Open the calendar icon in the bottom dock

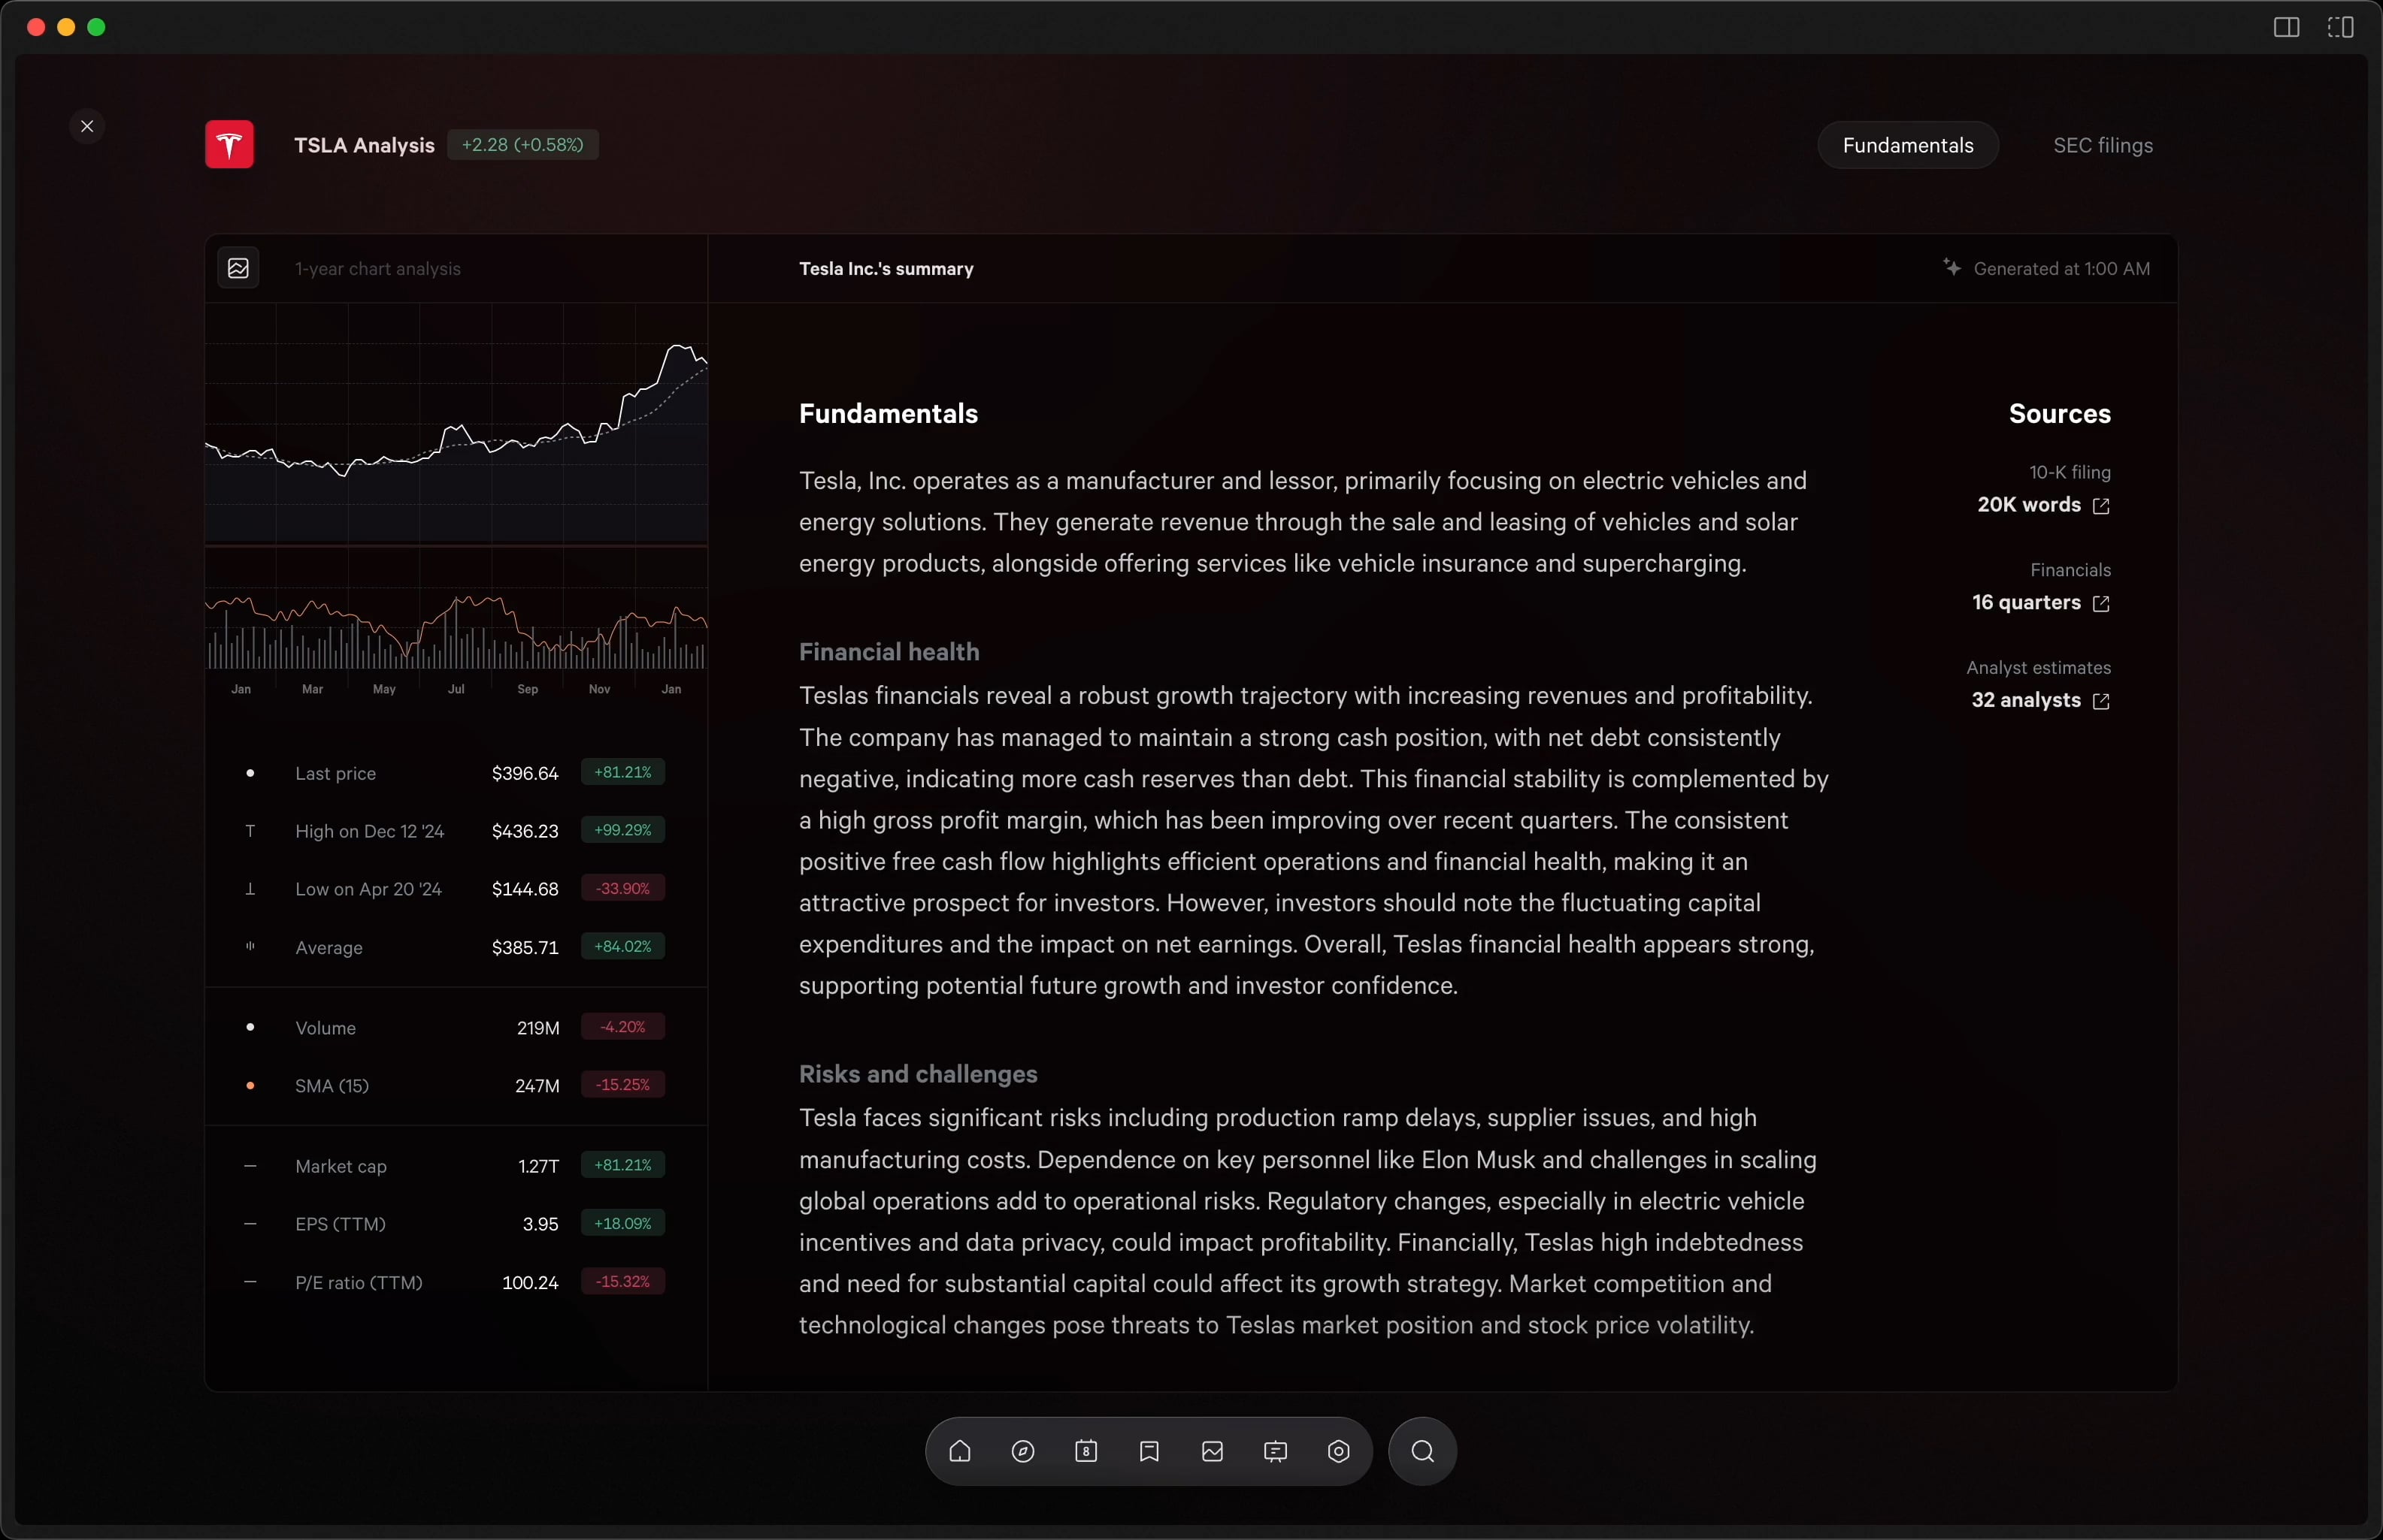[1086, 1451]
